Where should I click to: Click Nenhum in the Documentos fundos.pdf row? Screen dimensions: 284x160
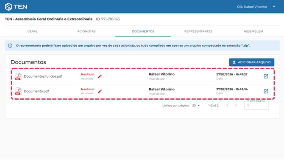click(88, 74)
